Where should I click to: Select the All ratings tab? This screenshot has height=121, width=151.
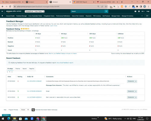coord(10,69)
